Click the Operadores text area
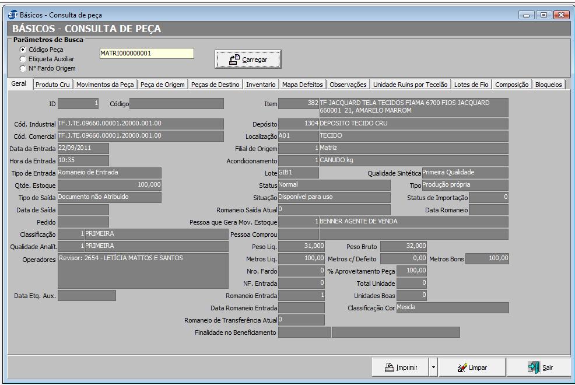 143,271
